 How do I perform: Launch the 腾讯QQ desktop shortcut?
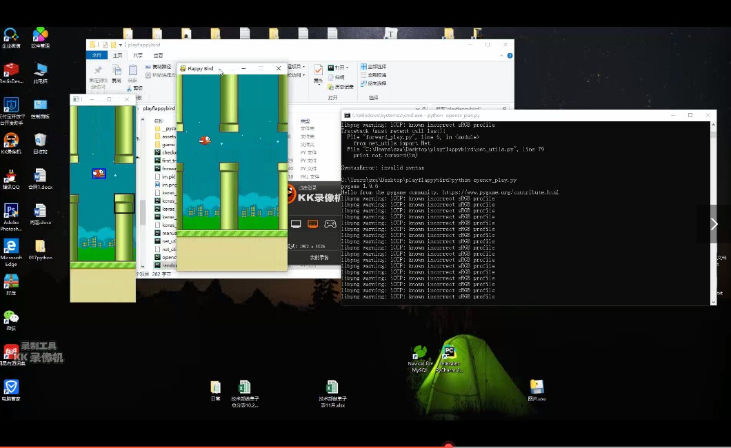[x=11, y=179]
